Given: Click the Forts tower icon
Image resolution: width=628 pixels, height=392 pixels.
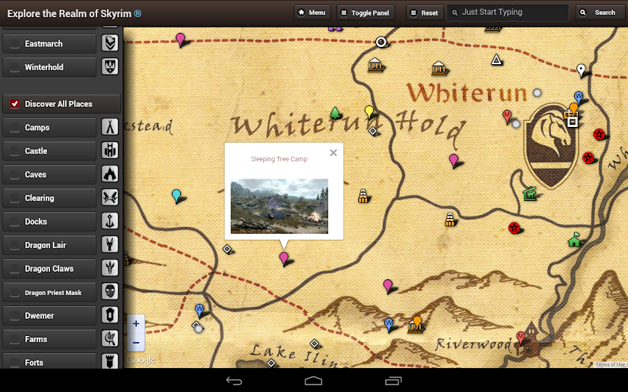Looking at the screenshot, I should point(110,361).
